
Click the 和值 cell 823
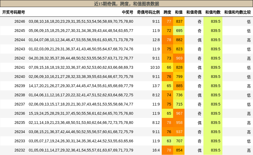[x=179, y=49]
